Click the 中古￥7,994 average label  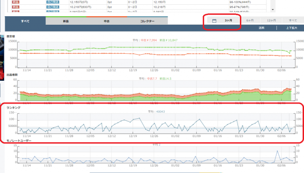[x=149, y=40]
